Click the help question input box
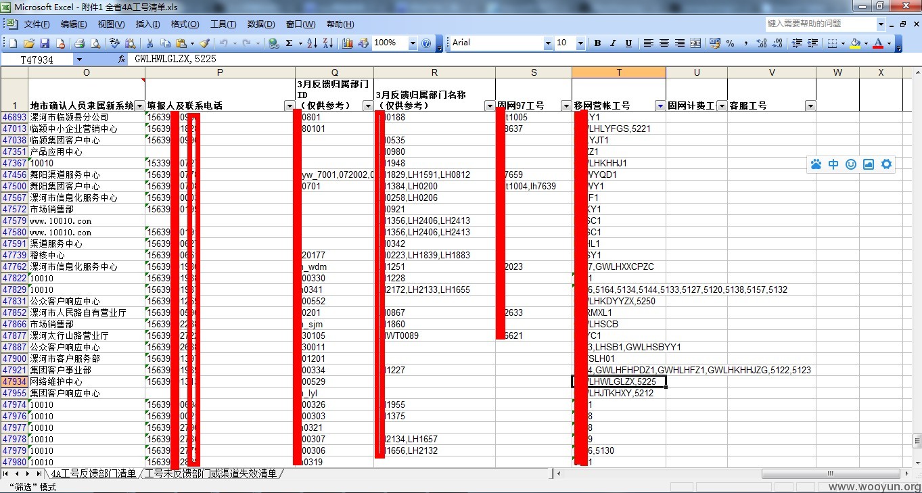The height and width of the screenshot is (493, 922). [821, 24]
